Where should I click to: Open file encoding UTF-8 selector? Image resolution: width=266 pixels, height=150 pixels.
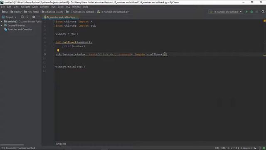234,148
